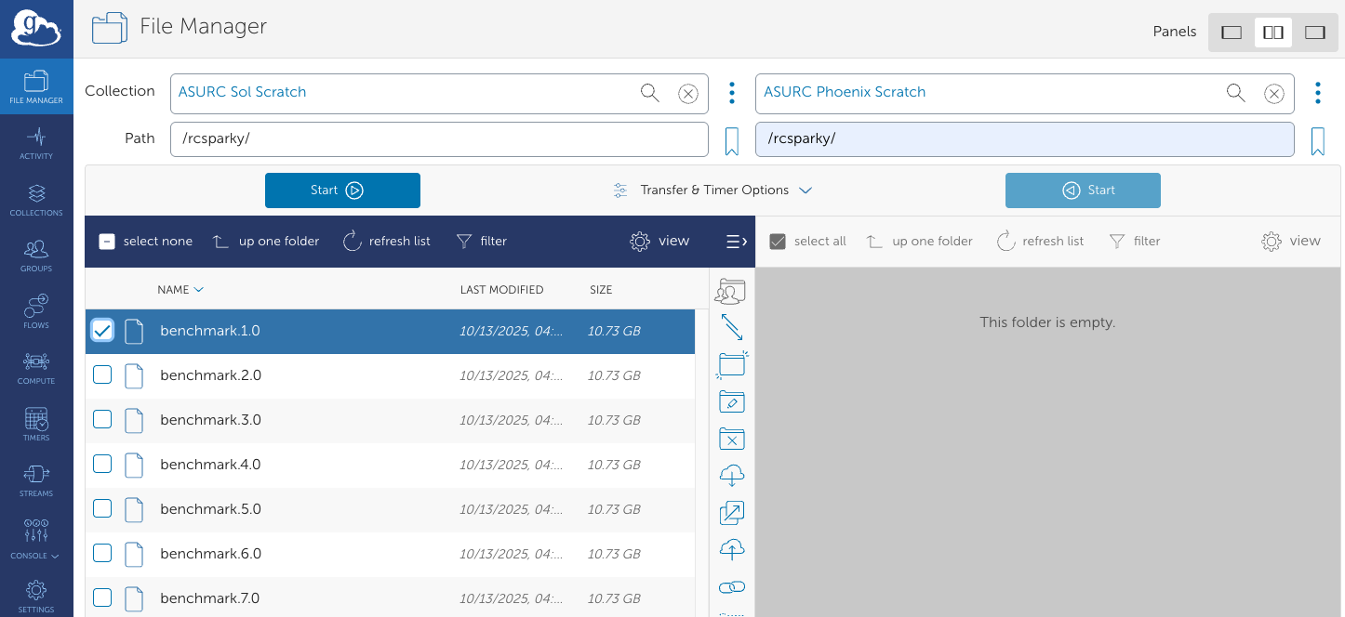Click up one folder in left panel

click(x=265, y=241)
